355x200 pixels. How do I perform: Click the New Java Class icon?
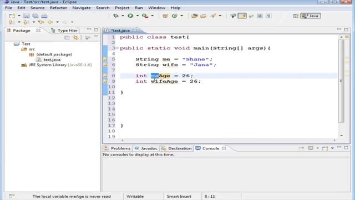(174, 16)
